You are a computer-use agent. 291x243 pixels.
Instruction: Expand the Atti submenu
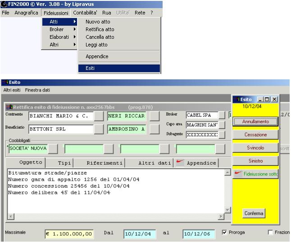[x=59, y=22]
